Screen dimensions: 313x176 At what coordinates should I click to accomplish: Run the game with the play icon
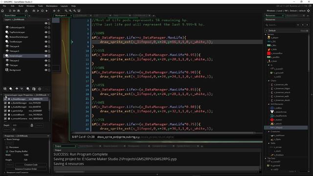click(38, 11)
